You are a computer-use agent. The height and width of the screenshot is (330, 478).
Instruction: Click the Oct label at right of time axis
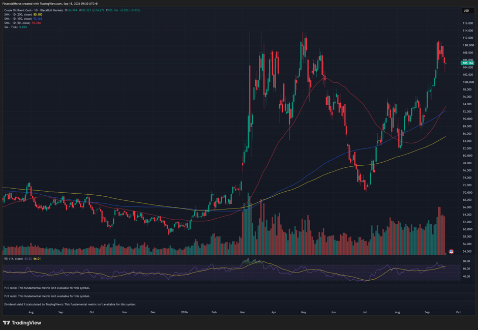(x=458, y=312)
